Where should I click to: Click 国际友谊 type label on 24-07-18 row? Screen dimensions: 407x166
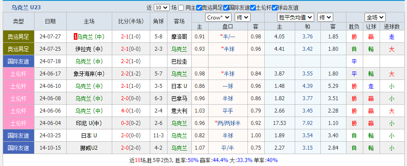(19, 61)
